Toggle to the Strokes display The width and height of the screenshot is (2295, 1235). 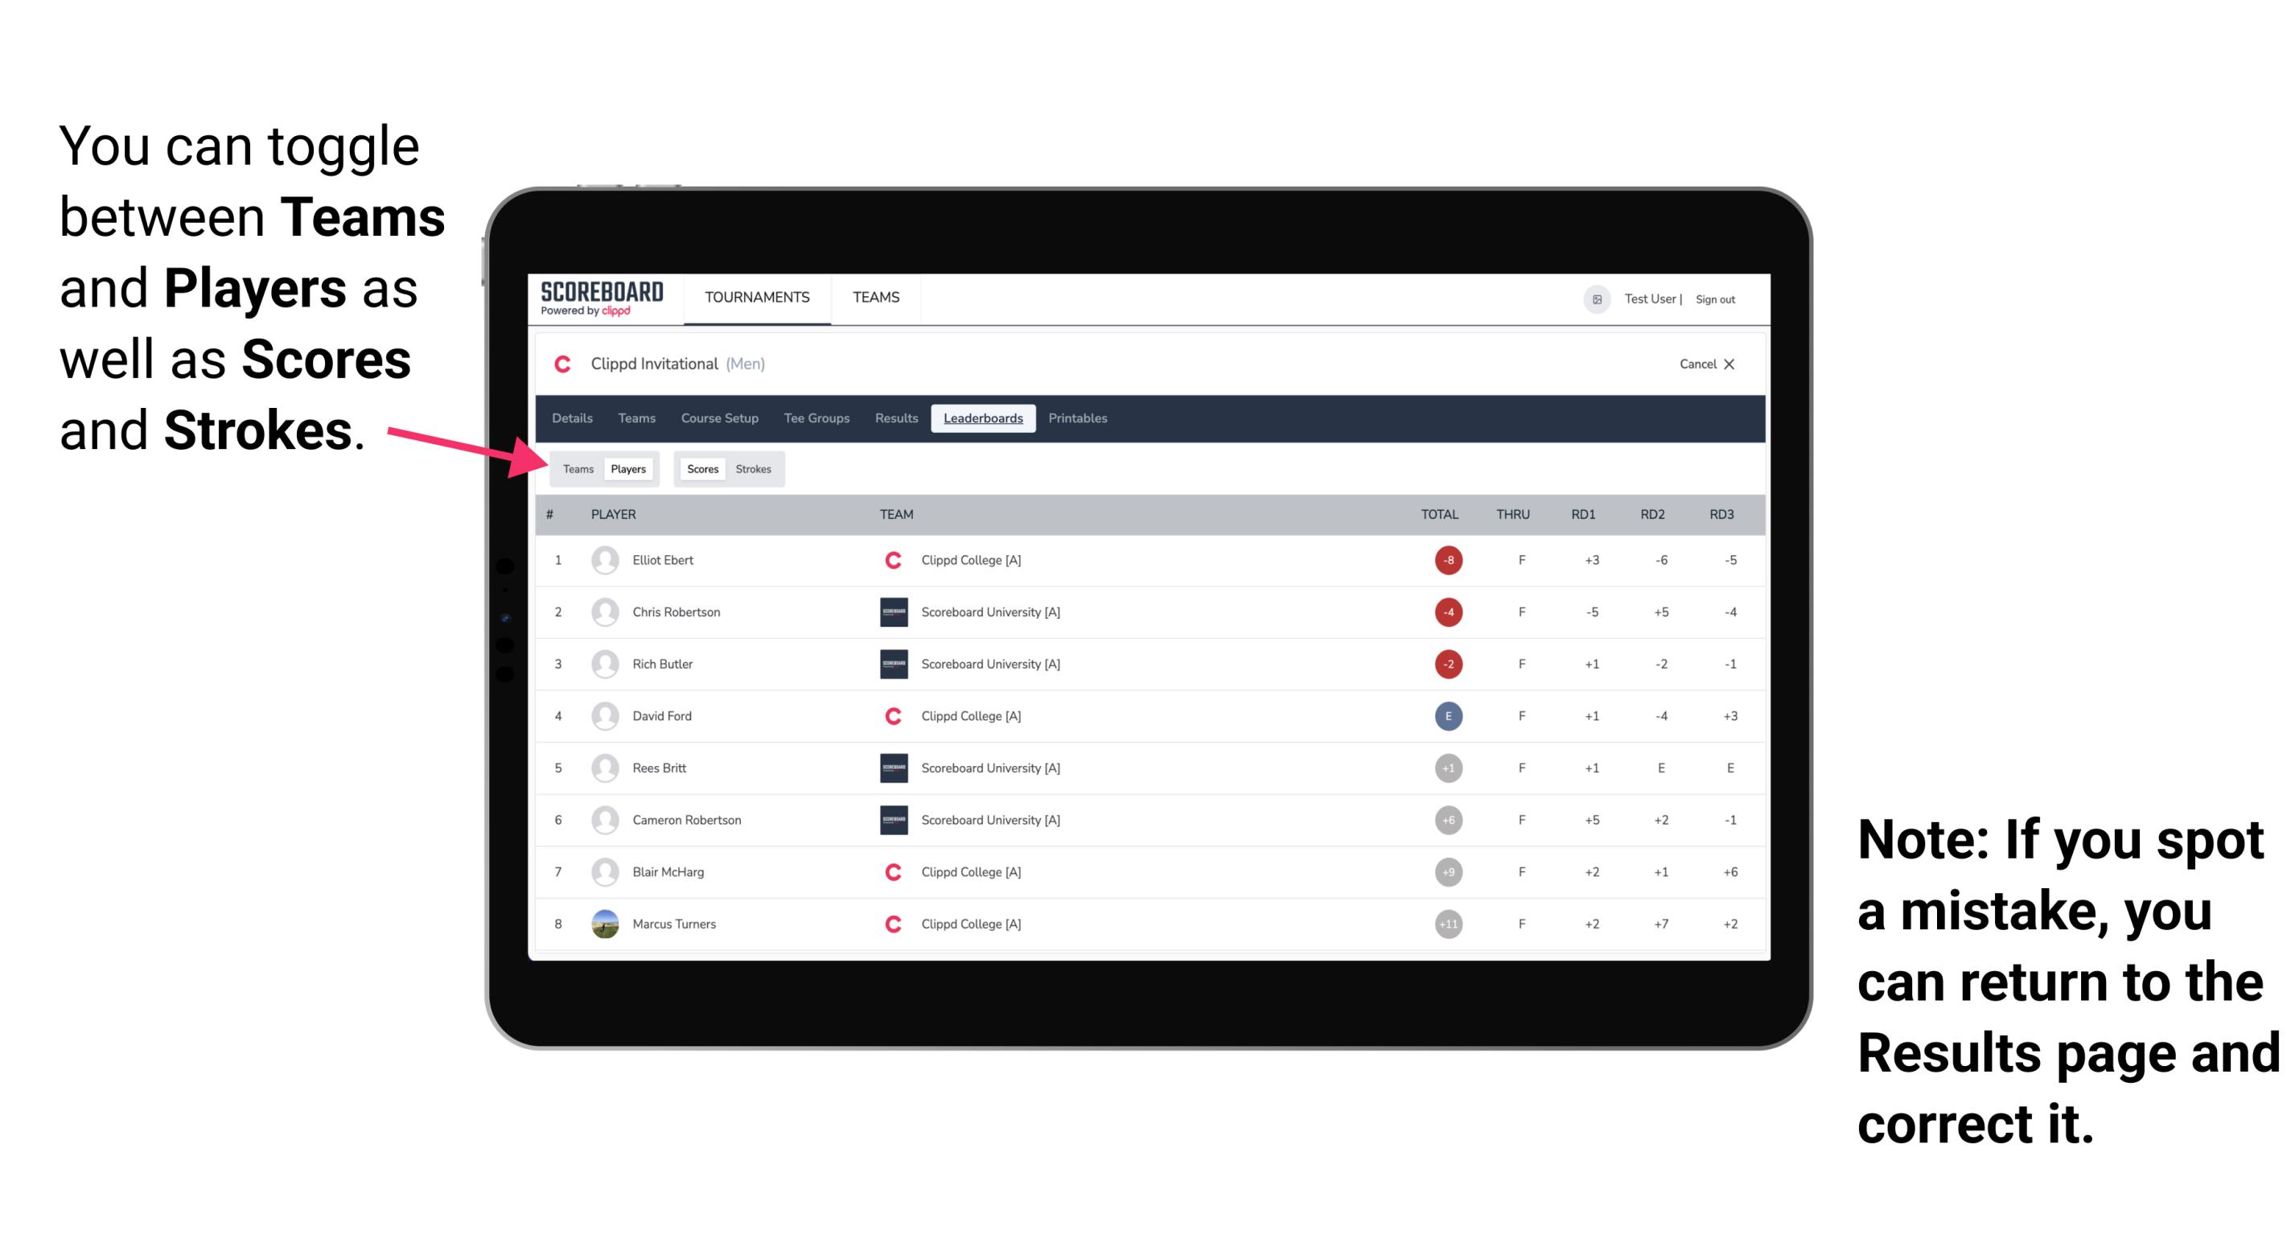tap(755, 468)
